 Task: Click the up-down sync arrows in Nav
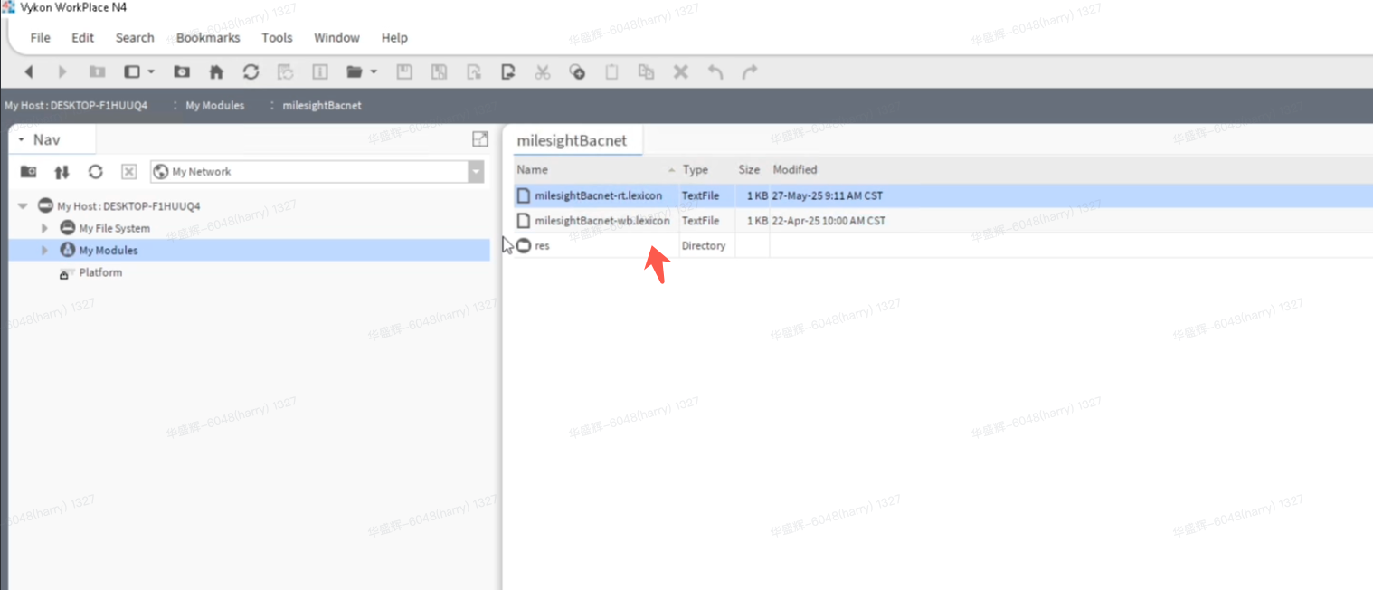coord(62,172)
